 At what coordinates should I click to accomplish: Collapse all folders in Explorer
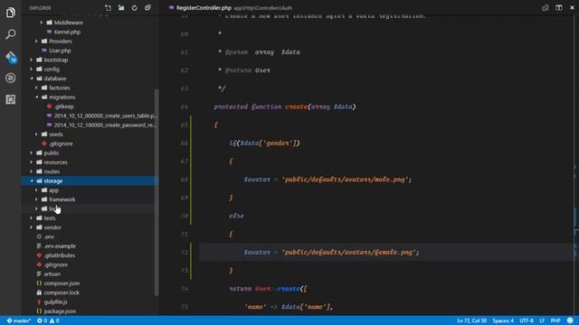coord(147,8)
